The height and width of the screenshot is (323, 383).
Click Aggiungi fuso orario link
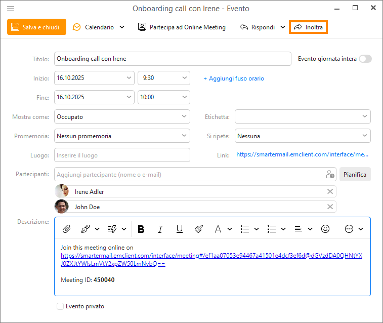(234, 78)
